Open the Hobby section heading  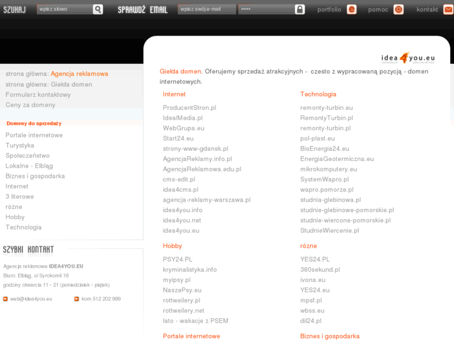click(172, 246)
